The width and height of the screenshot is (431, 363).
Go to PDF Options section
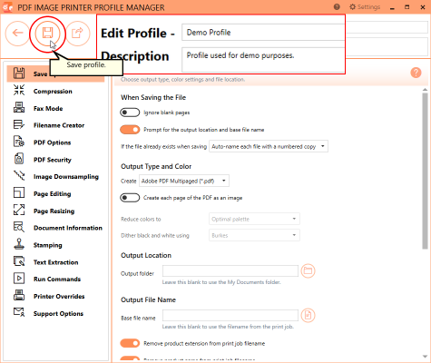pos(52,142)
